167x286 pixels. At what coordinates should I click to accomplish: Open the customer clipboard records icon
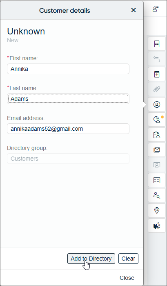point(157,135)
